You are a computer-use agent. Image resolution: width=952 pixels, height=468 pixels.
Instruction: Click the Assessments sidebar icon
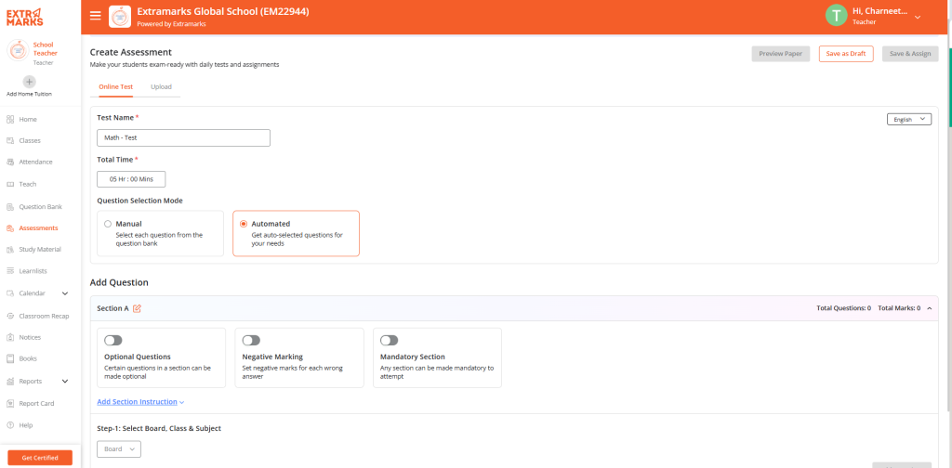(10, 227)
